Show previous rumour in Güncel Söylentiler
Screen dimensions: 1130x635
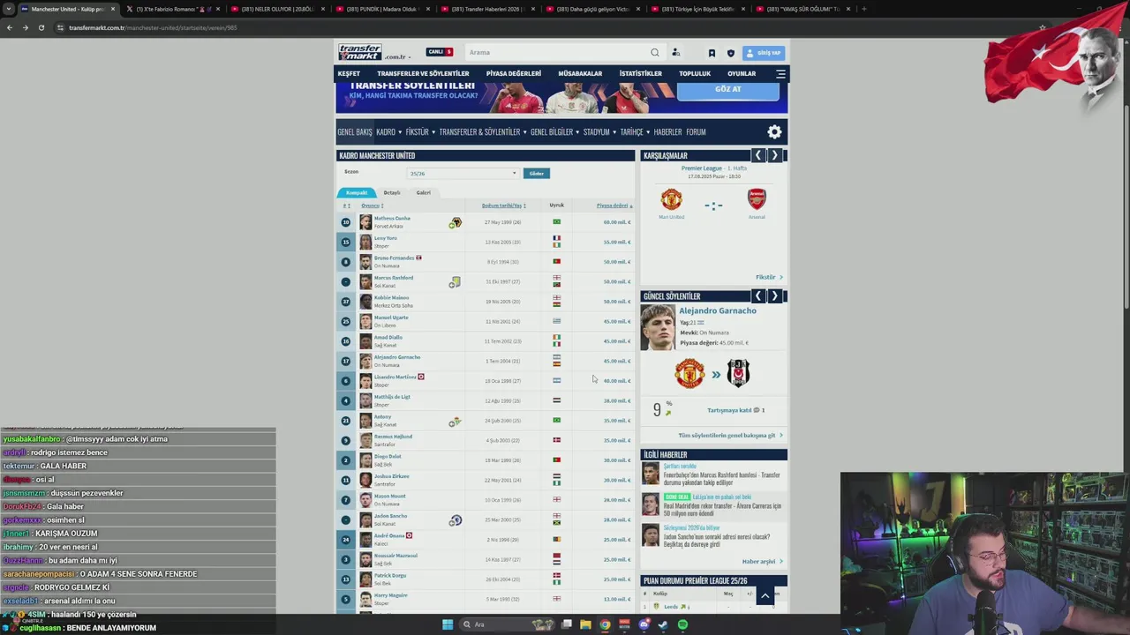coord(757,296)
